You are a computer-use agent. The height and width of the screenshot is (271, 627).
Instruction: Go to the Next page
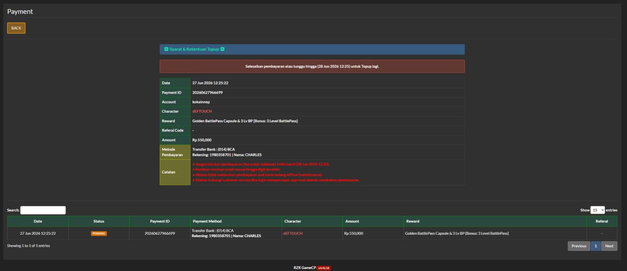pyautogui.click(x=609, y=246)
